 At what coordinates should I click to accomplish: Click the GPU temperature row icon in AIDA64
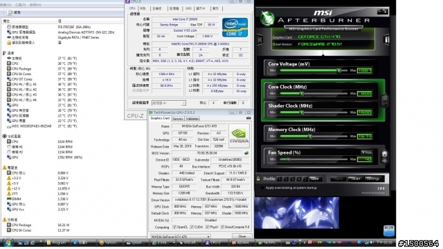pyautogui.click(x=9, y=105)
